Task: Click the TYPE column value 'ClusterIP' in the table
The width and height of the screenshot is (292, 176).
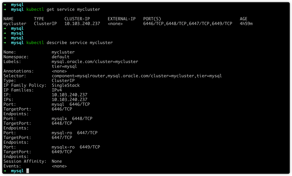Action: click(x=45, y=23)
